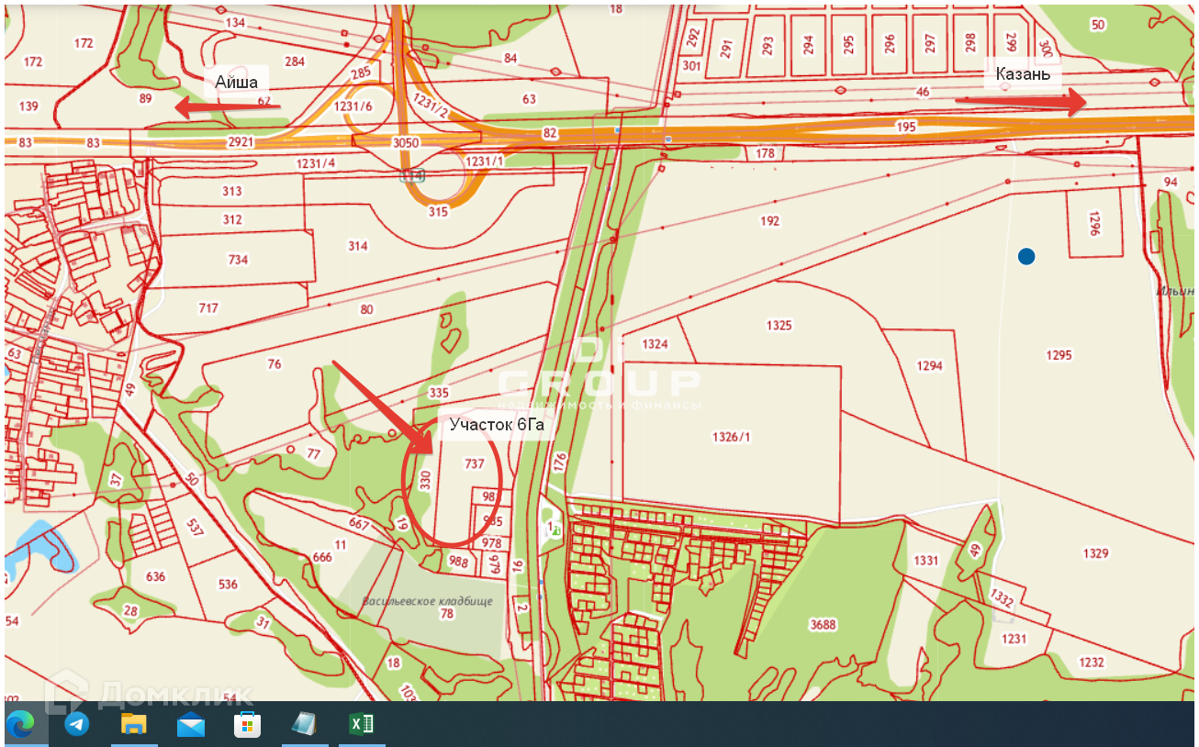Select parcel 1332 on the map
The height and width of the screenshot is (747, 1199).
click(1002, 598)
